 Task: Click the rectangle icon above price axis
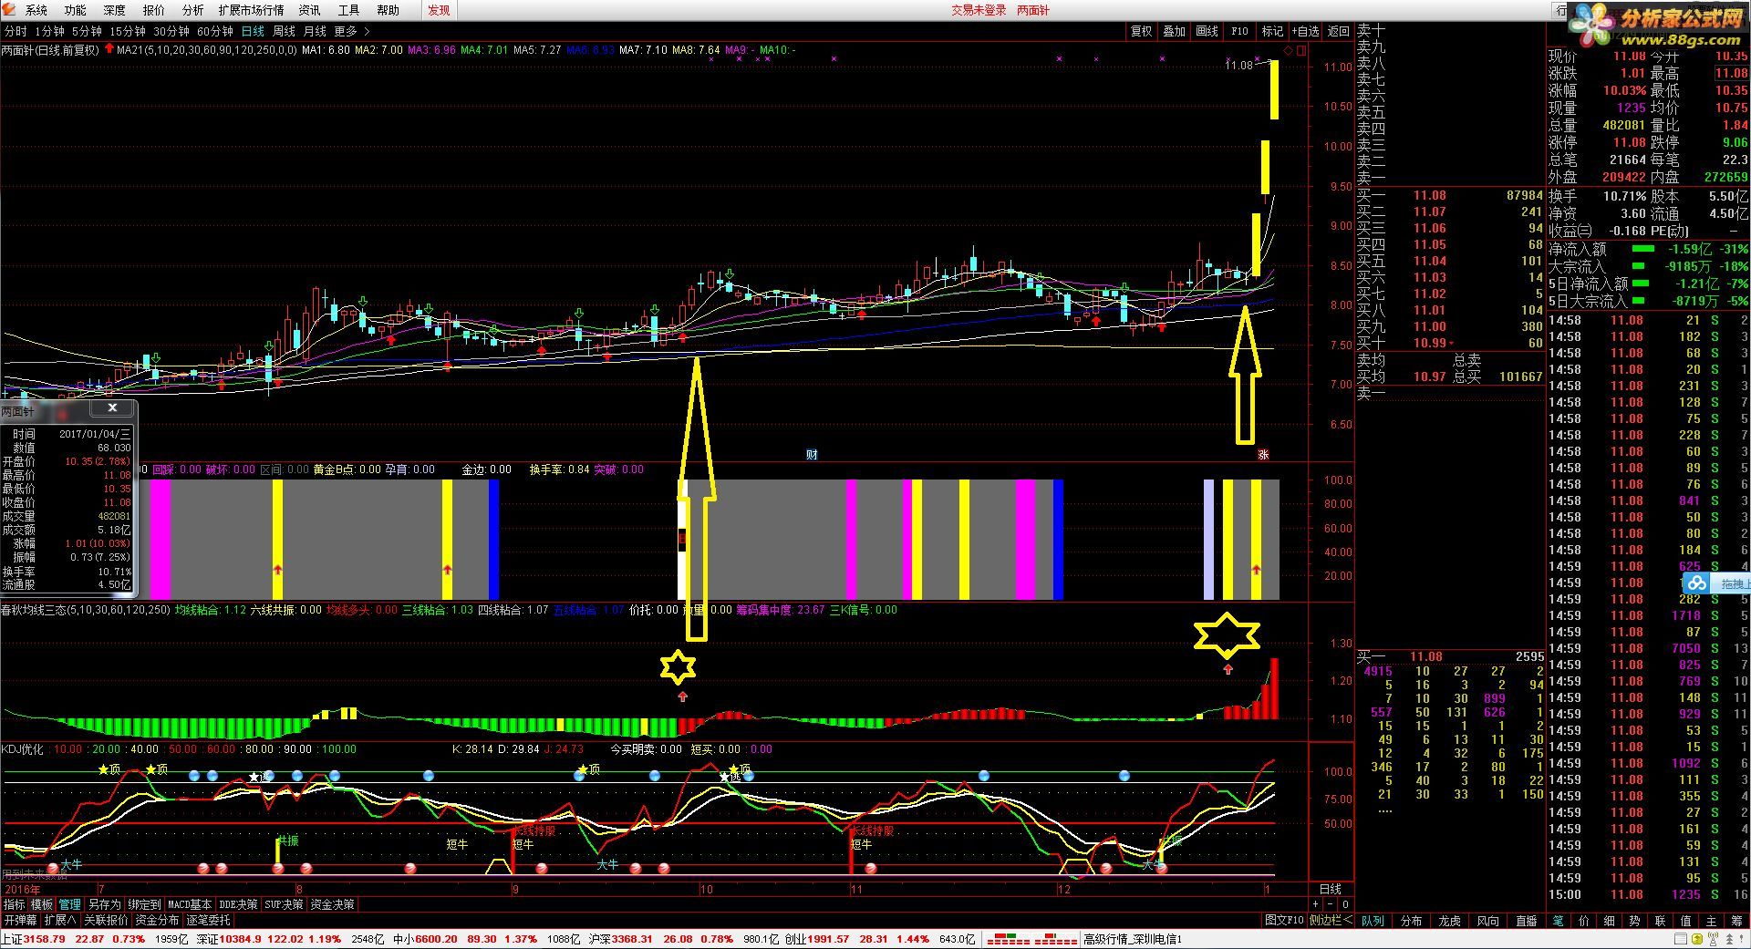pos(1301,50)
